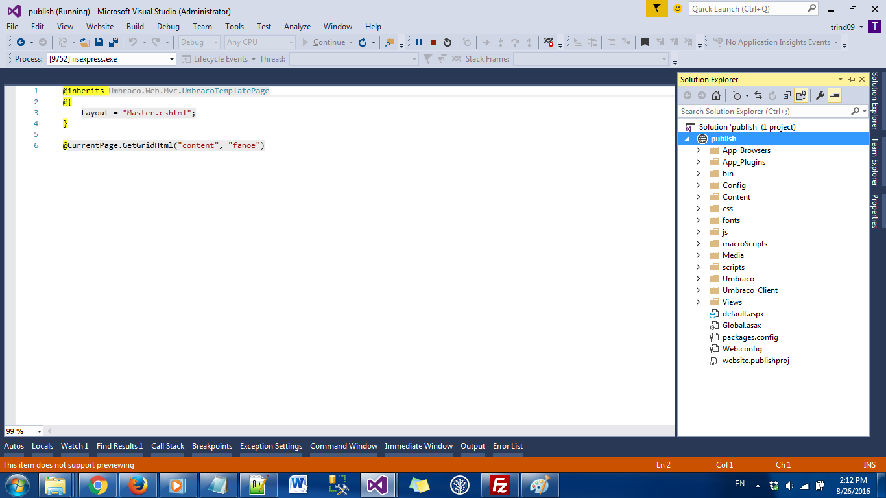Stop debugging with the red square
The height and width of the screenshot is (498, 886).
433,42
